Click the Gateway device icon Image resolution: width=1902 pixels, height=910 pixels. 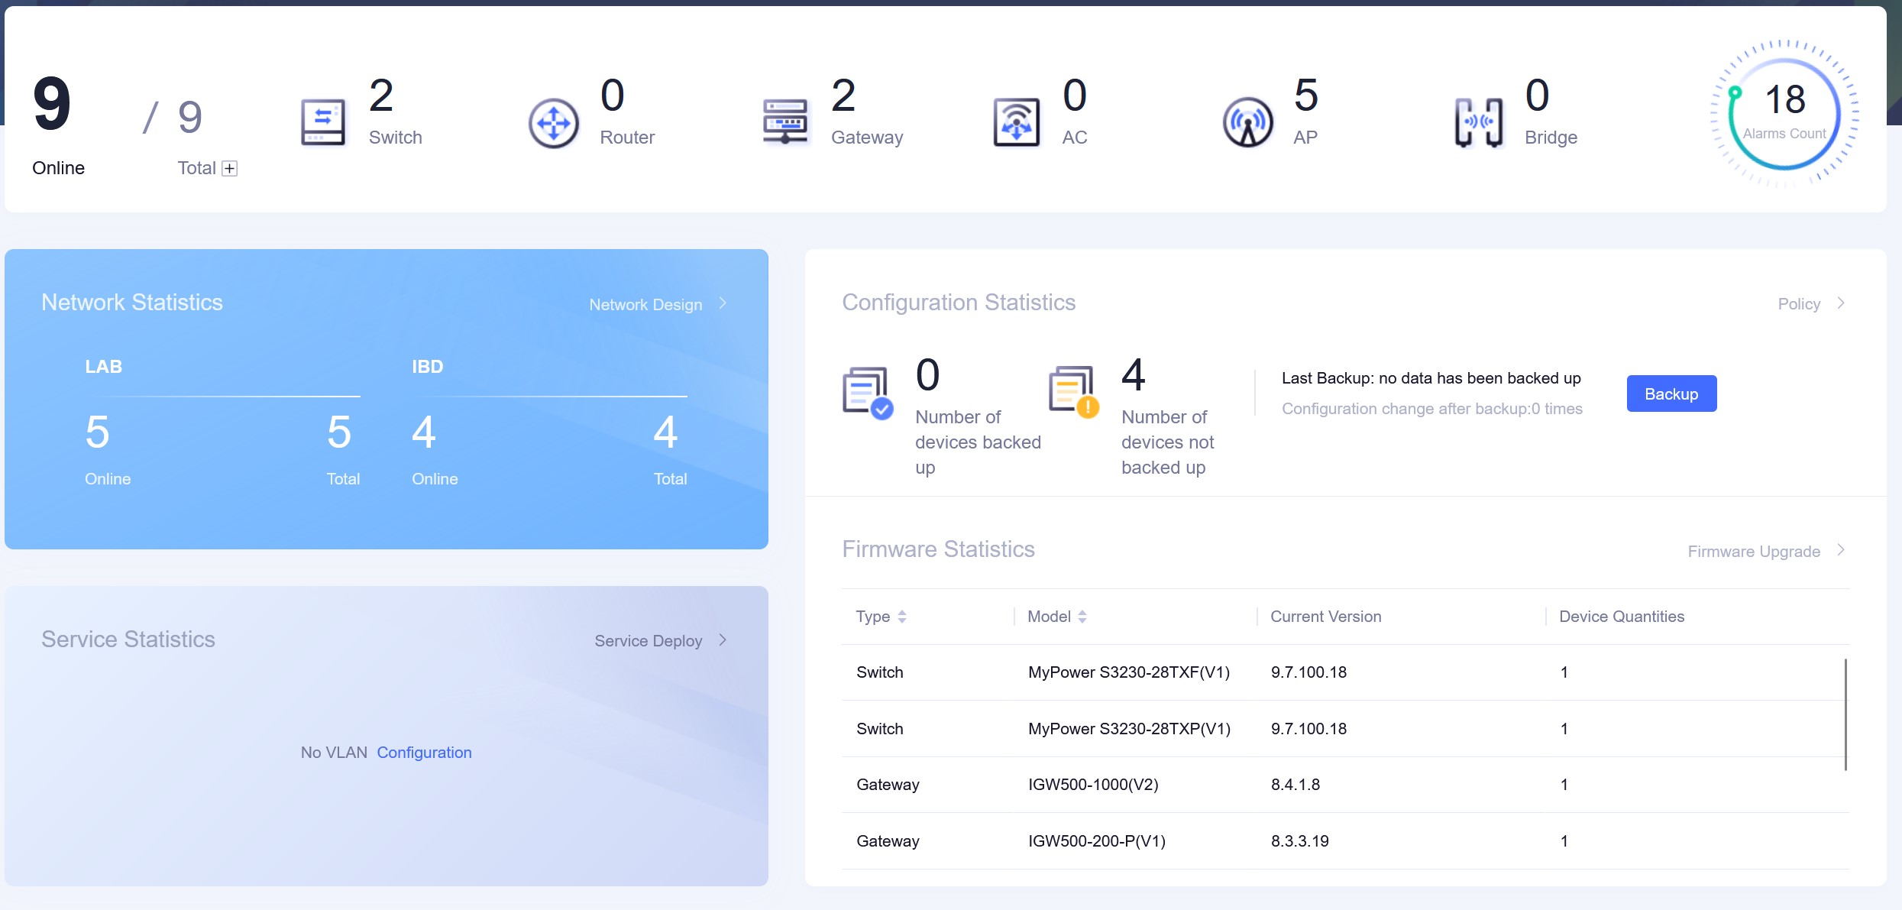[785, 122]
